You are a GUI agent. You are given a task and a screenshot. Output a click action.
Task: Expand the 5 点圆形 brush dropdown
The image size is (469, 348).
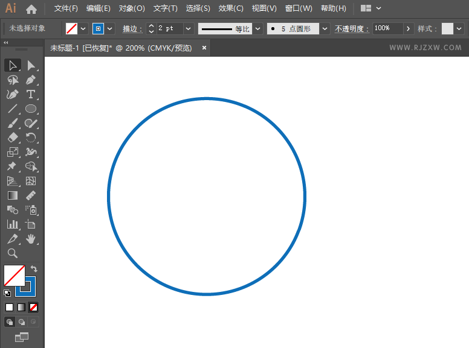pyautogui.click(x=325, y=28)
